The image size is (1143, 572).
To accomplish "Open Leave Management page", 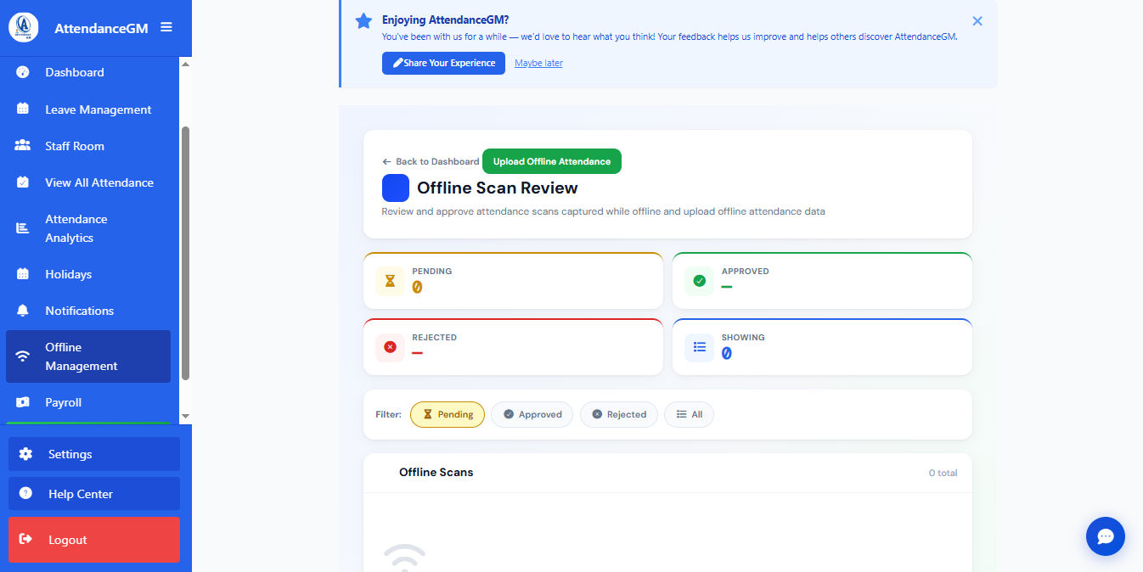I will point(88,109).
